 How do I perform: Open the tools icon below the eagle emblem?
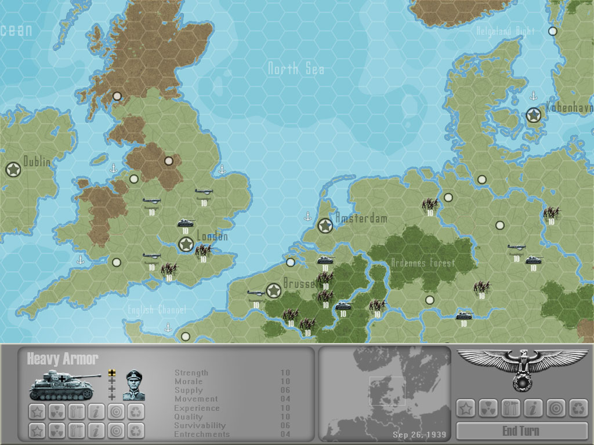[x=510, y=408]
